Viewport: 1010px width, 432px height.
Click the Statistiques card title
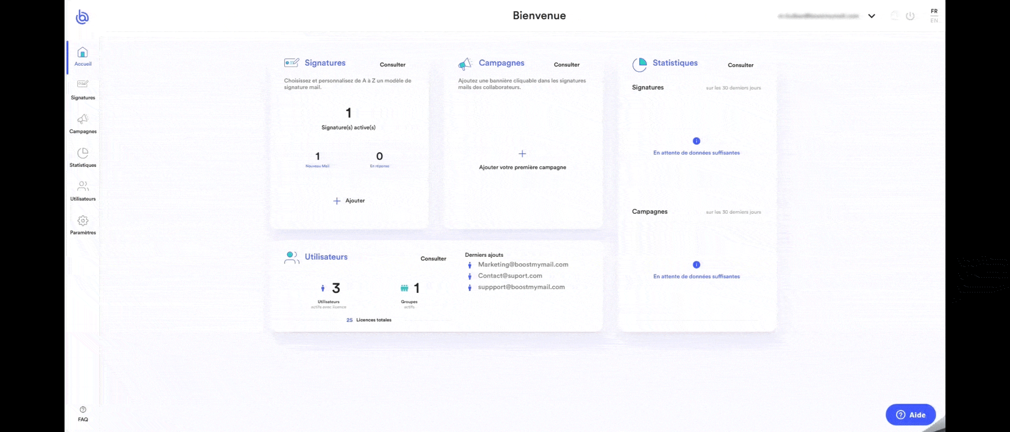coord(675,63)
